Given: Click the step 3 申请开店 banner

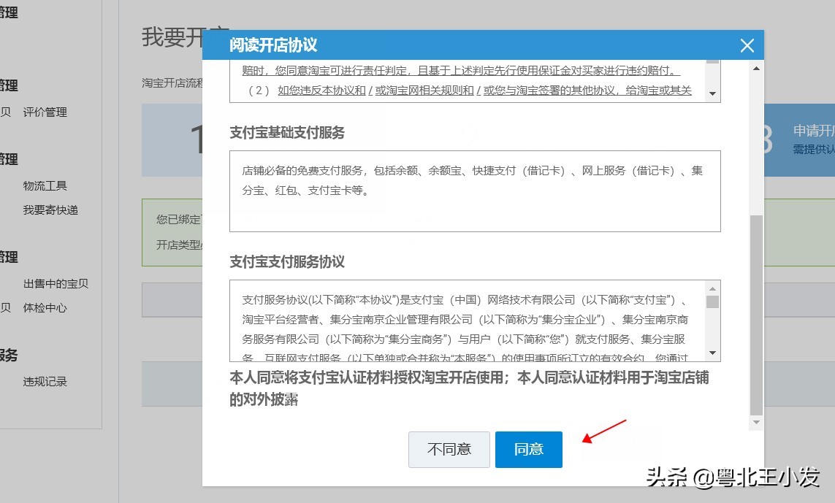Looking at the screenshot, I should (x=800, y=140).
